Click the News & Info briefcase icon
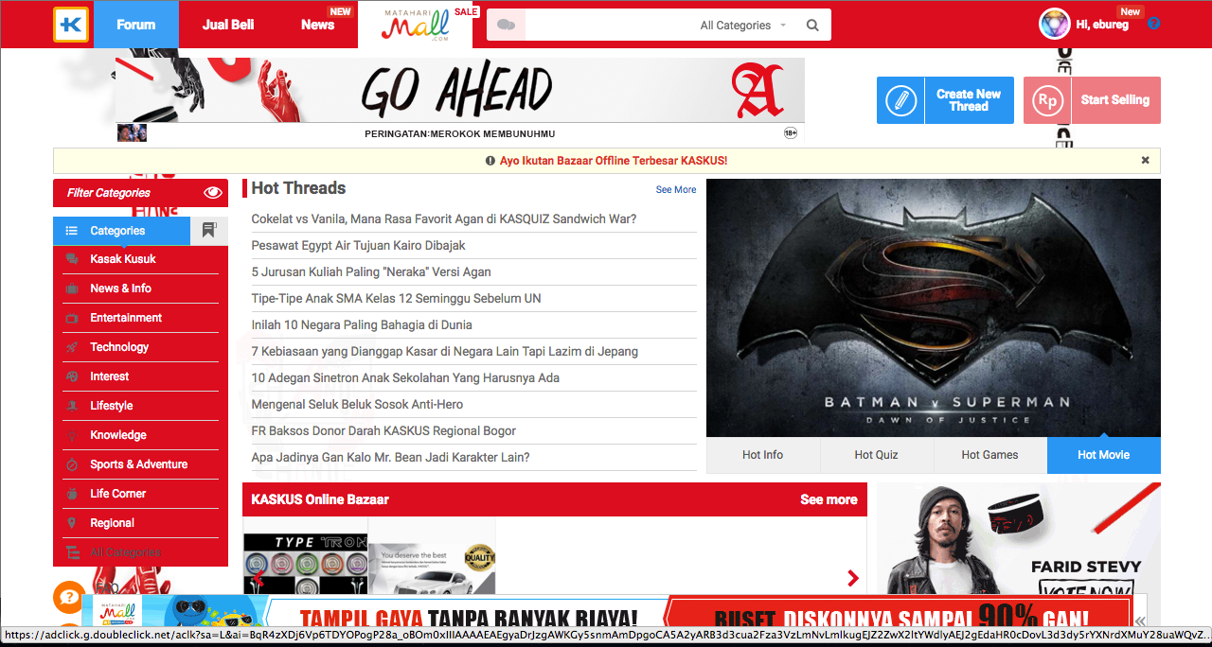This screenshot has width=1212, height=647. click(x=71, y=289)
